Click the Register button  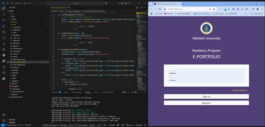point(206,103)
